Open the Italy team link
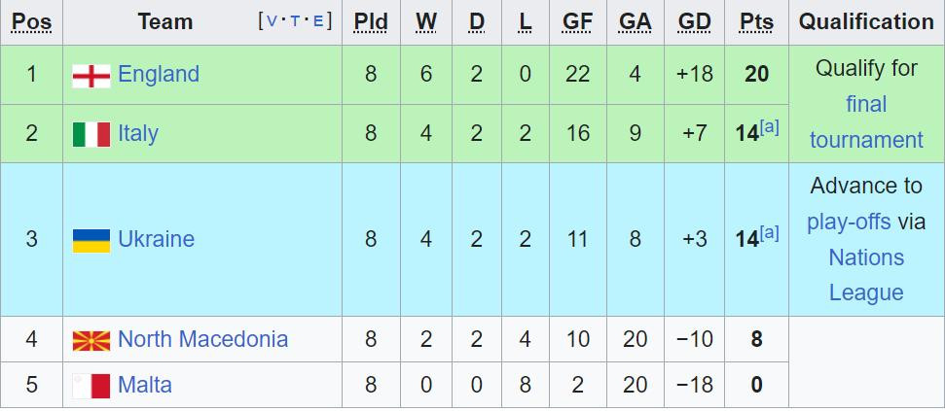This screenshot has height=411, width=945. tap(137, 133)
